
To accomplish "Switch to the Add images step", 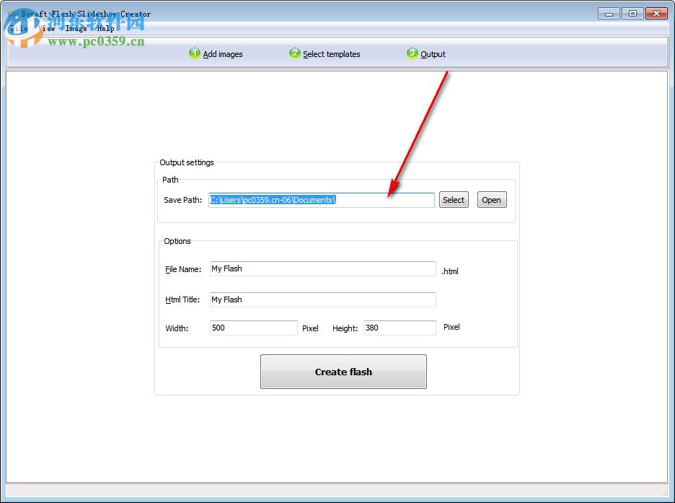I will pyautogui.click(x=224, y=53).
